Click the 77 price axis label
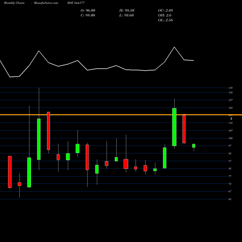The image size is (242, 242). coord(230,176)
